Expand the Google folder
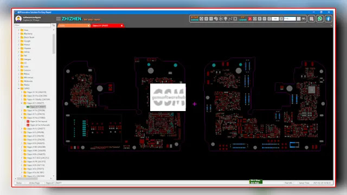The height and width of the screenshot is (195, 347). coord(18,41)
